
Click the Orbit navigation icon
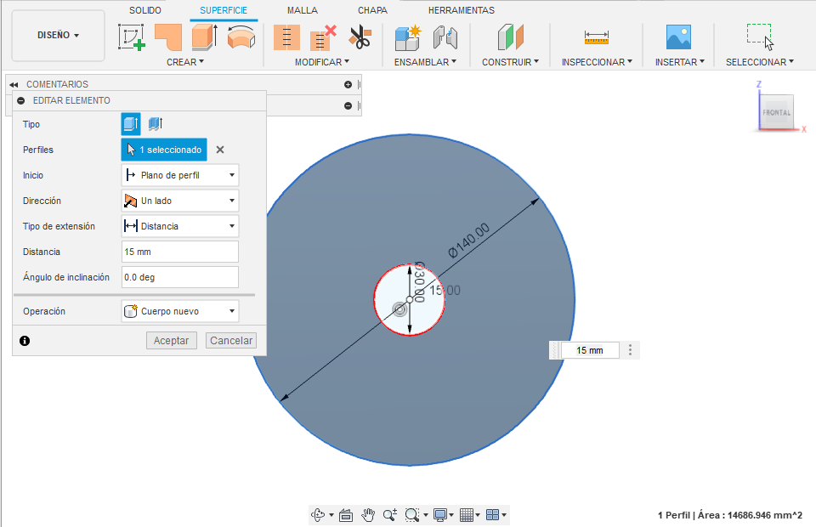318,515
